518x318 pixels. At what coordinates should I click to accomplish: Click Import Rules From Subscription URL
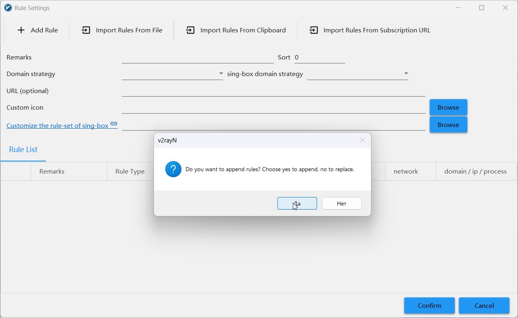pos(370,30)
